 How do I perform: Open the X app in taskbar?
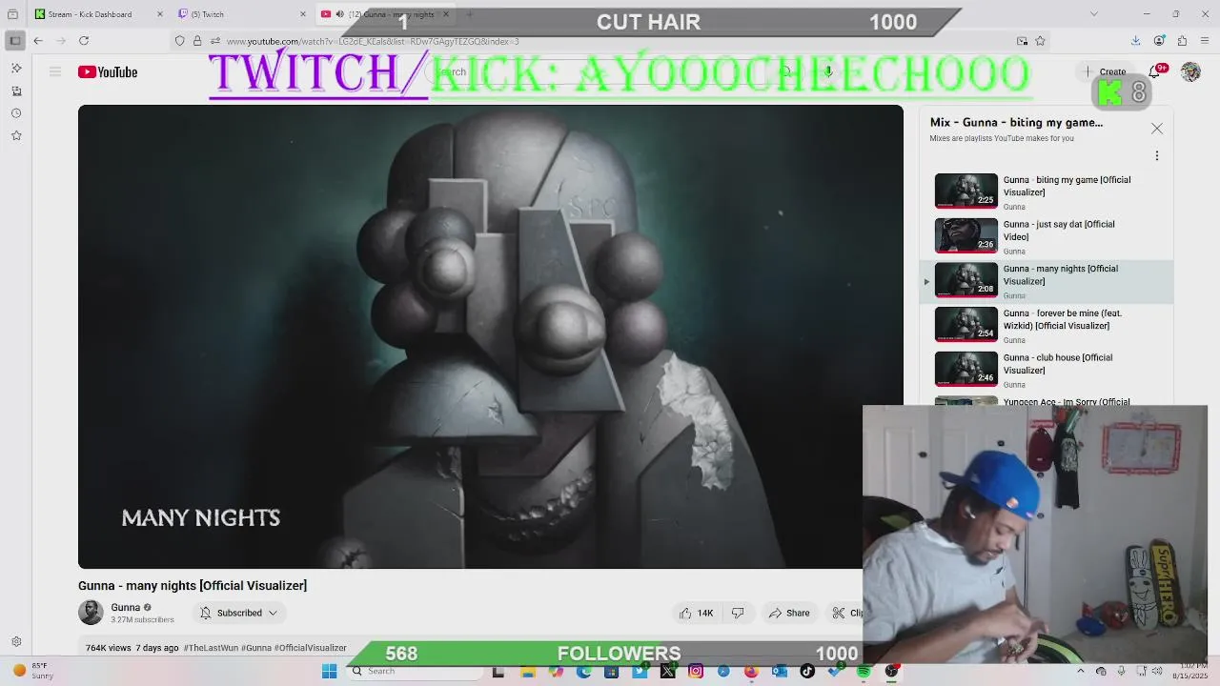(667, 671)
